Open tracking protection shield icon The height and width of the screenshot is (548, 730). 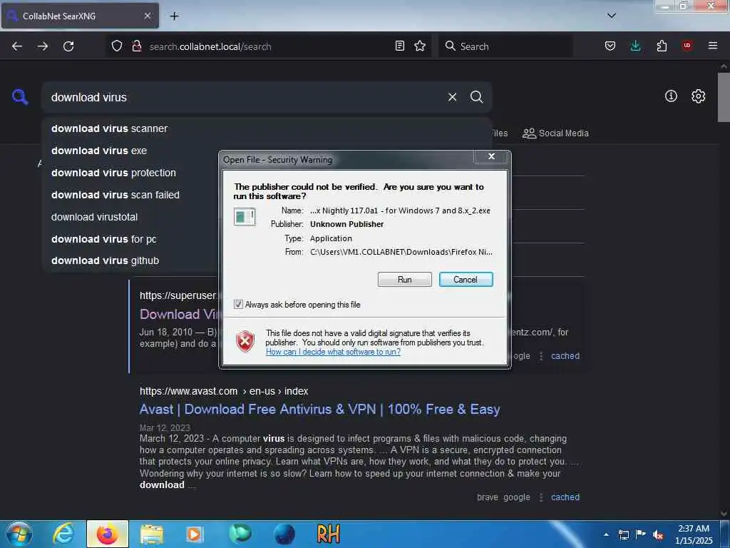[x=117, y=46]
